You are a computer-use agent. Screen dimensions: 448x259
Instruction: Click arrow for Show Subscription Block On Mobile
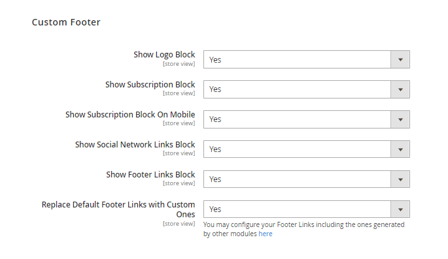tap(400, 119)
